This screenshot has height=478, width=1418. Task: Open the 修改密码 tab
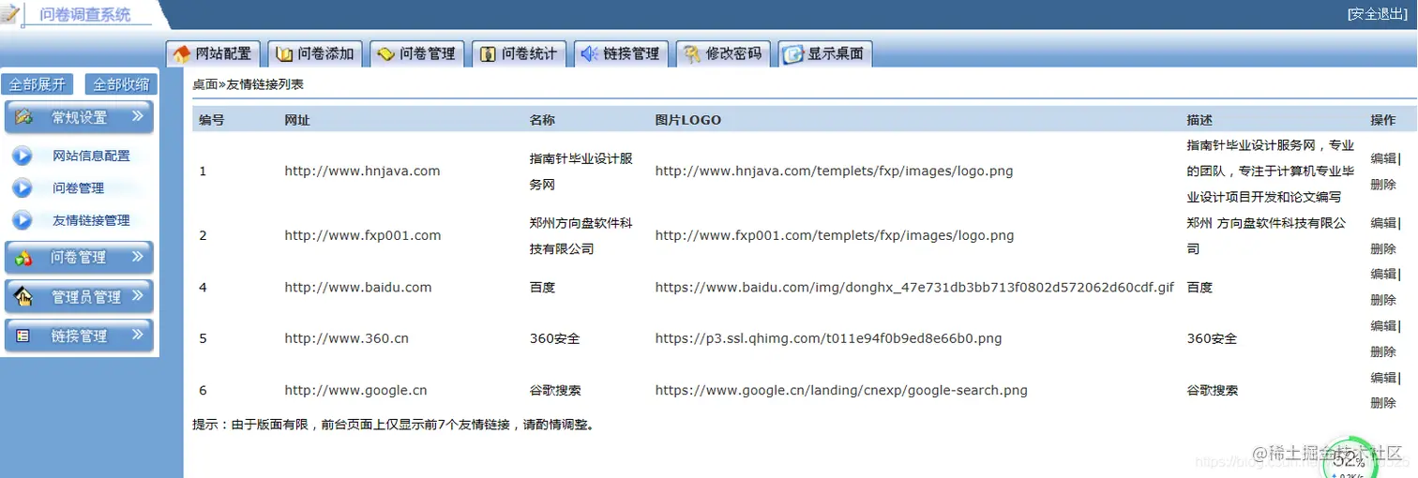click(x=722, y=54)
